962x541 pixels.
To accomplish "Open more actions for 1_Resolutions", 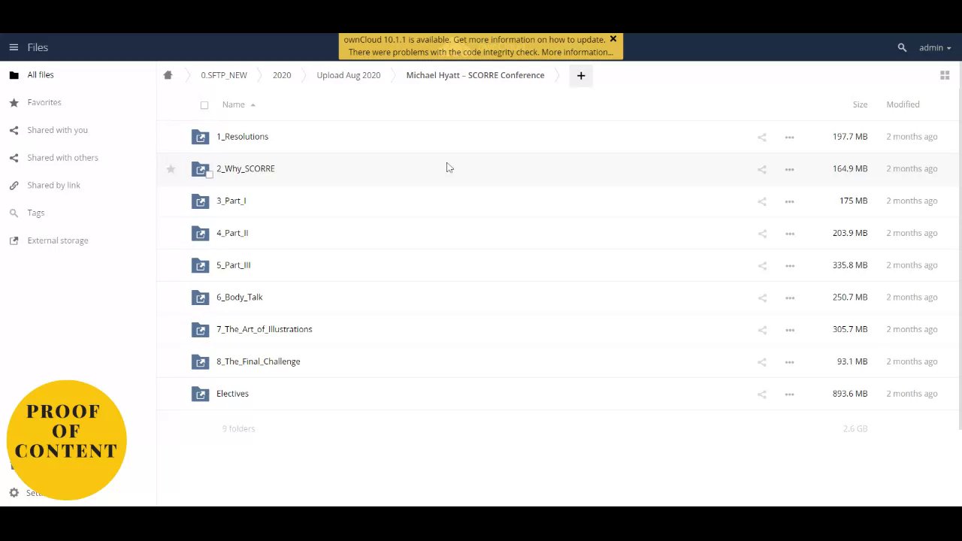I will point(789,137).
